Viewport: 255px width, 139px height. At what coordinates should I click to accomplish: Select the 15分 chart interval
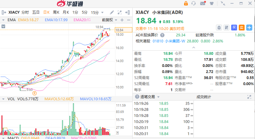point(95,12)
